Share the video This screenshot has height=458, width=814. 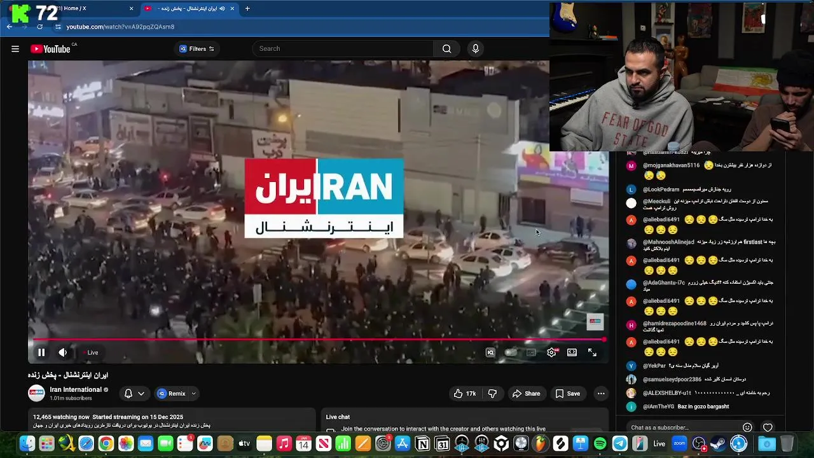pyautogui.click(x=527, y=394)
